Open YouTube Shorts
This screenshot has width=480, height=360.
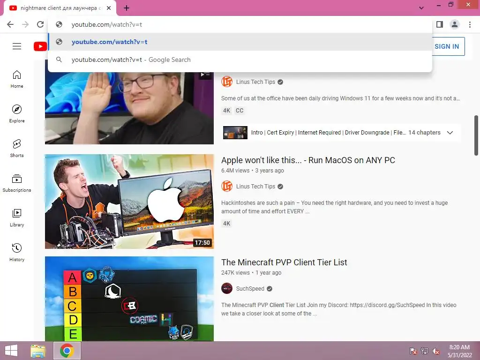[x=17, y=149]
